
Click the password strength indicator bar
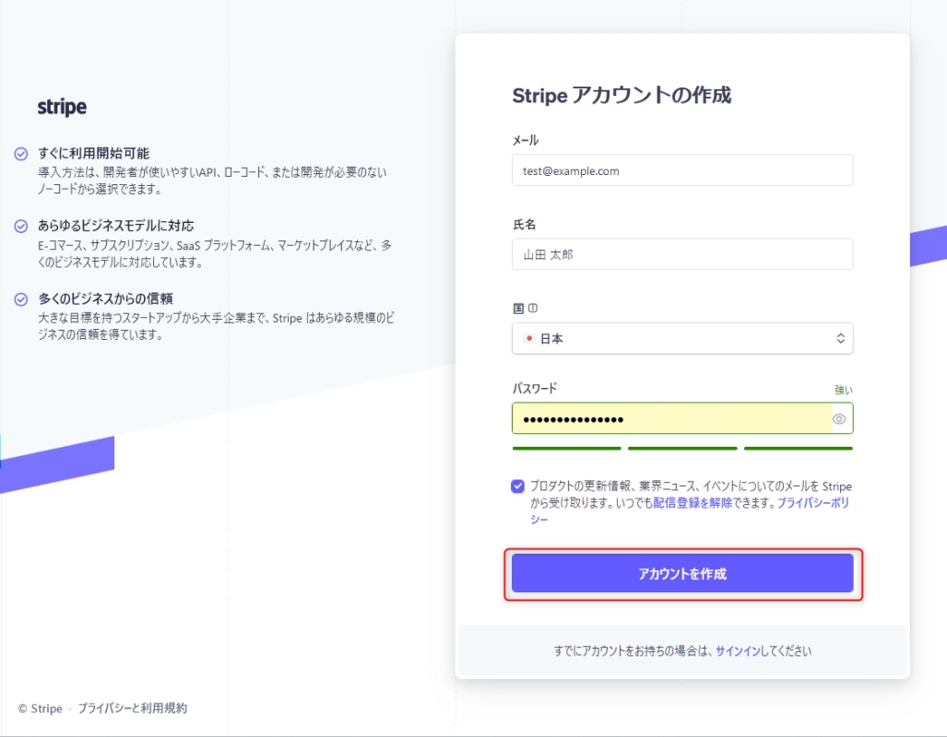click(682, 449)
